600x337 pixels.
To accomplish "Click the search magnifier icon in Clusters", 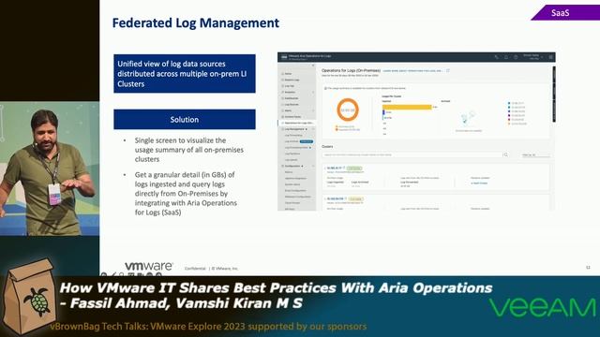I will click(506, 154).
